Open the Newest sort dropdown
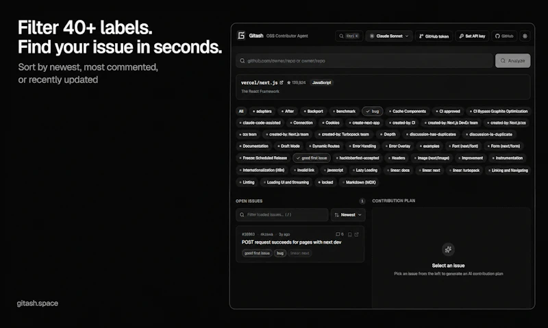548x328 pixels. click(x=348, y=215)
